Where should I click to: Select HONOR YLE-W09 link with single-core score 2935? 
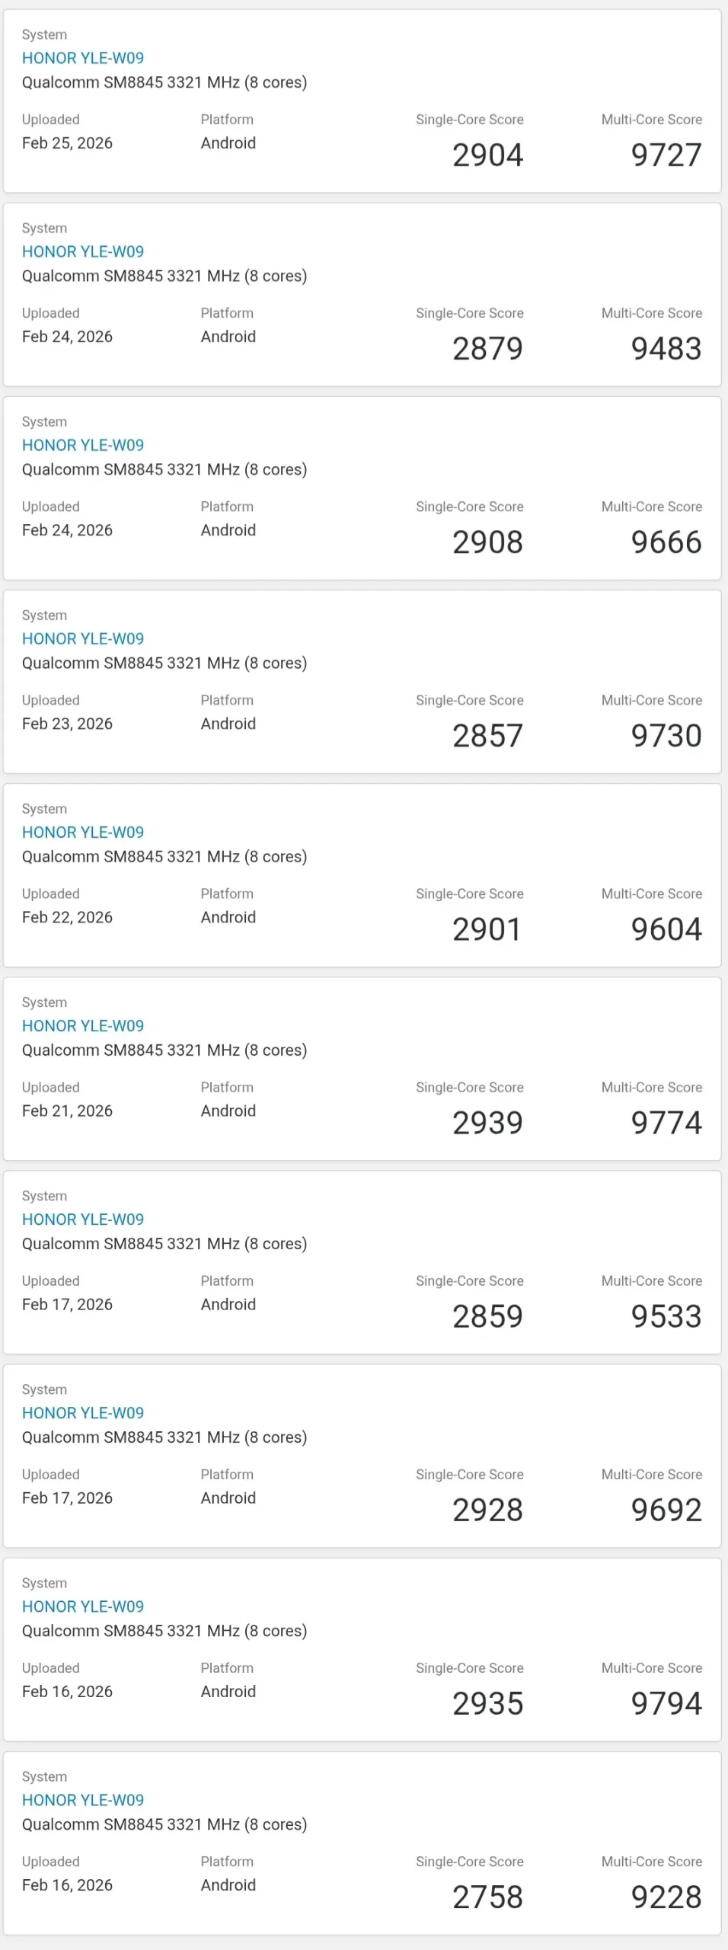82,1606
